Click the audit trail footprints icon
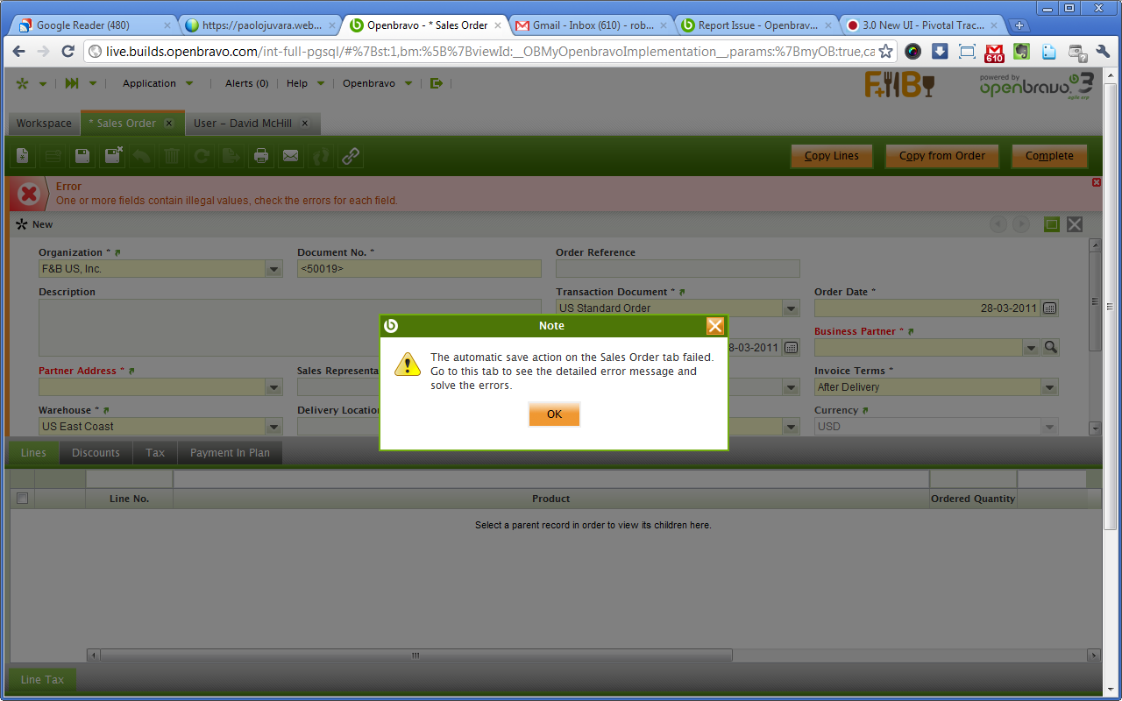 pos(321,156)
